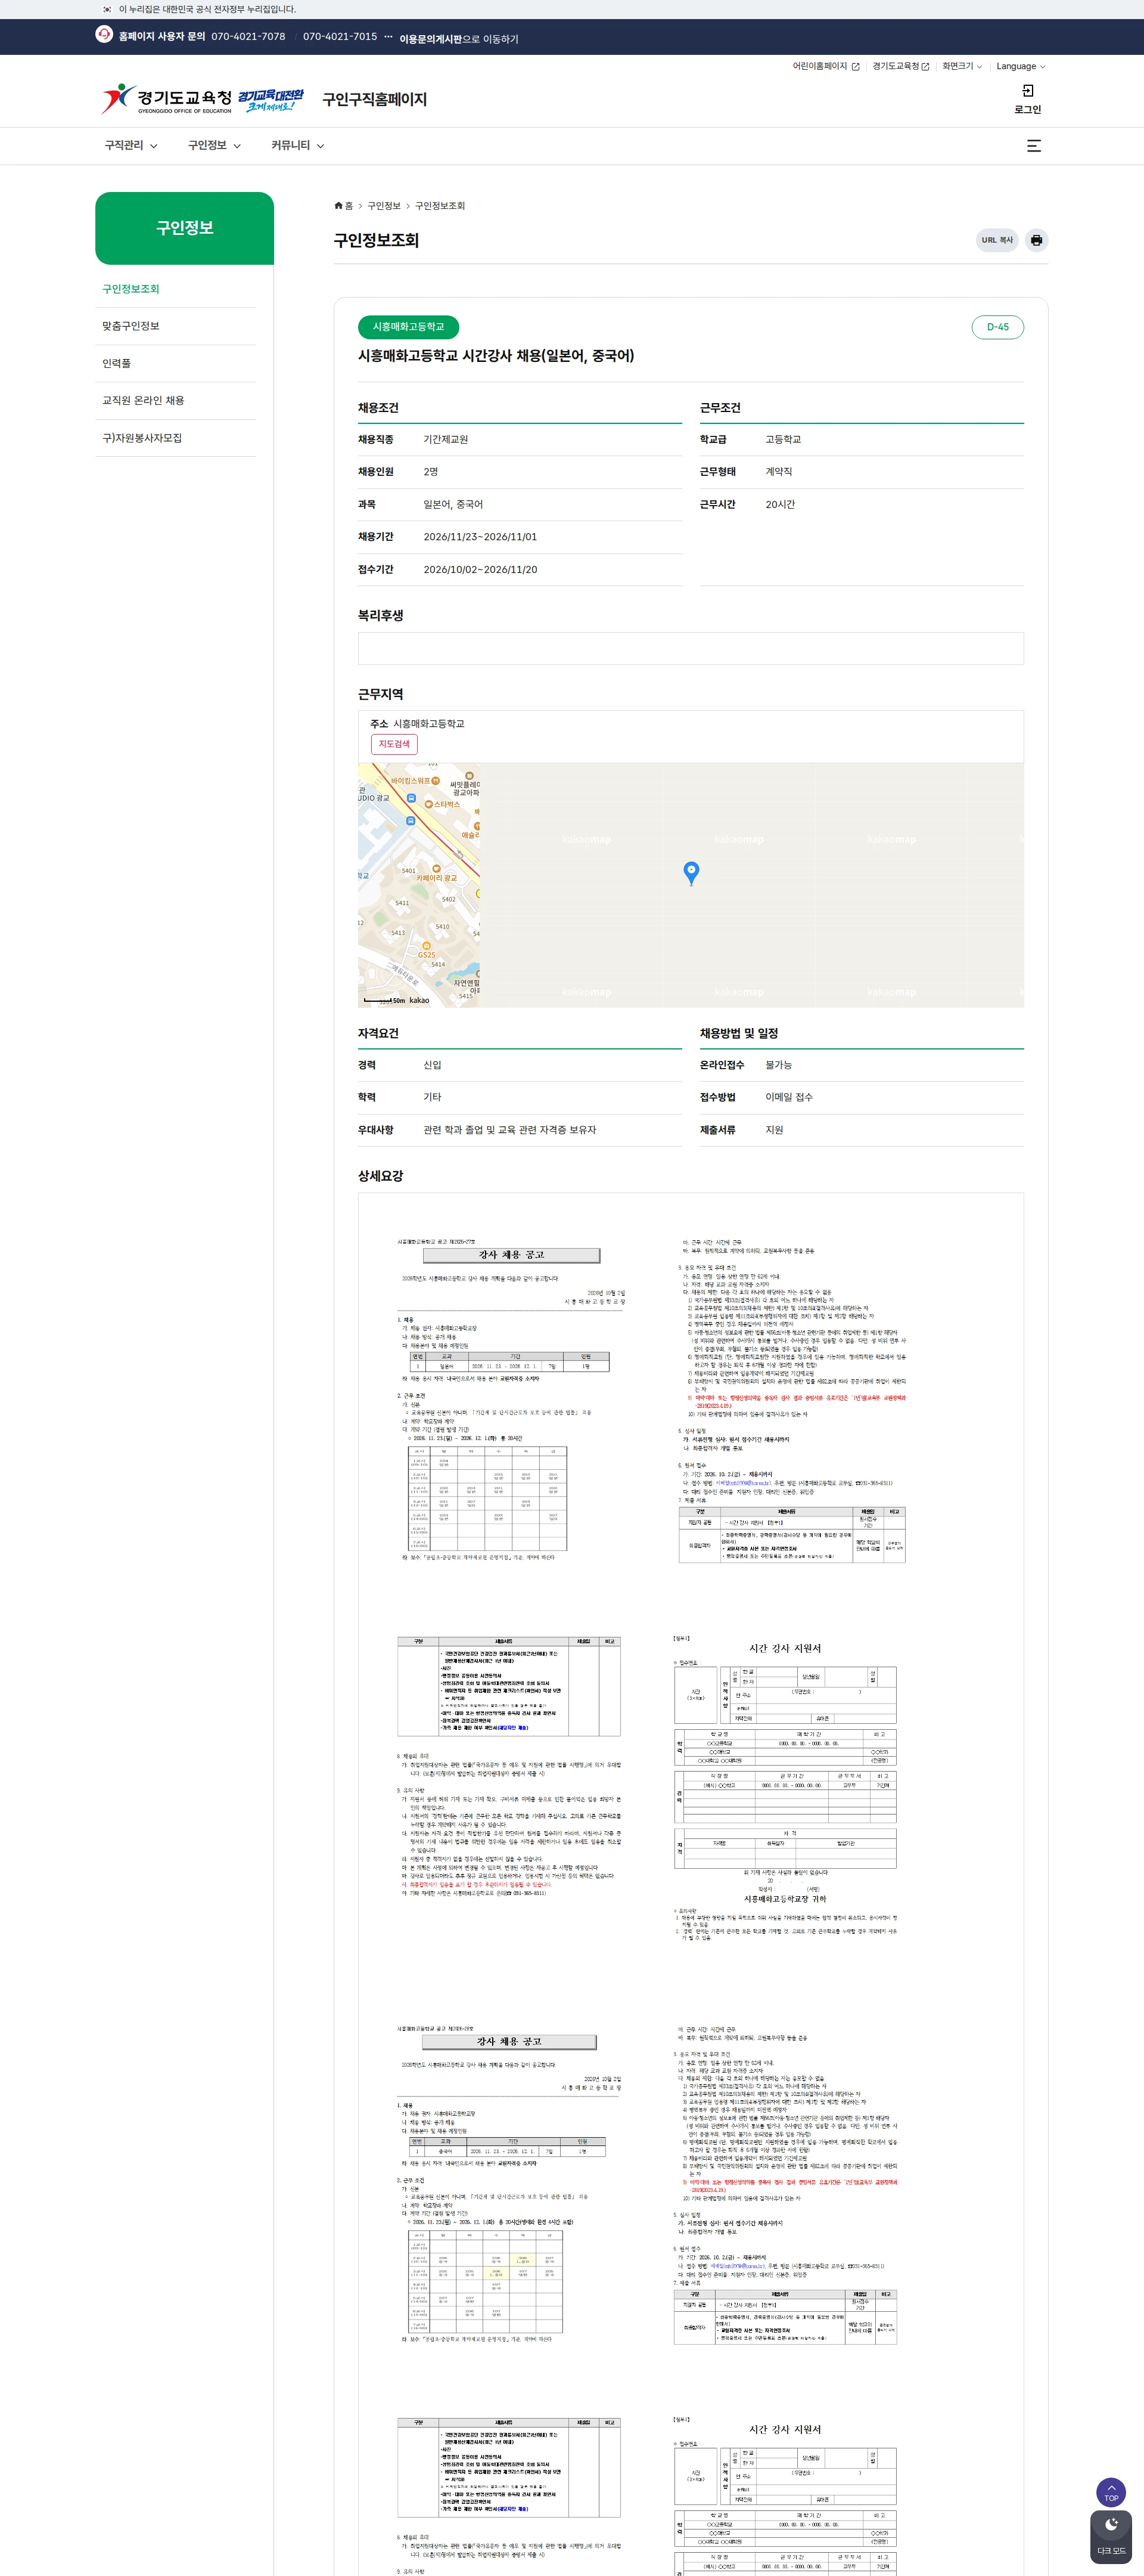Click the 이메일 접수 value

[788, 1097]
